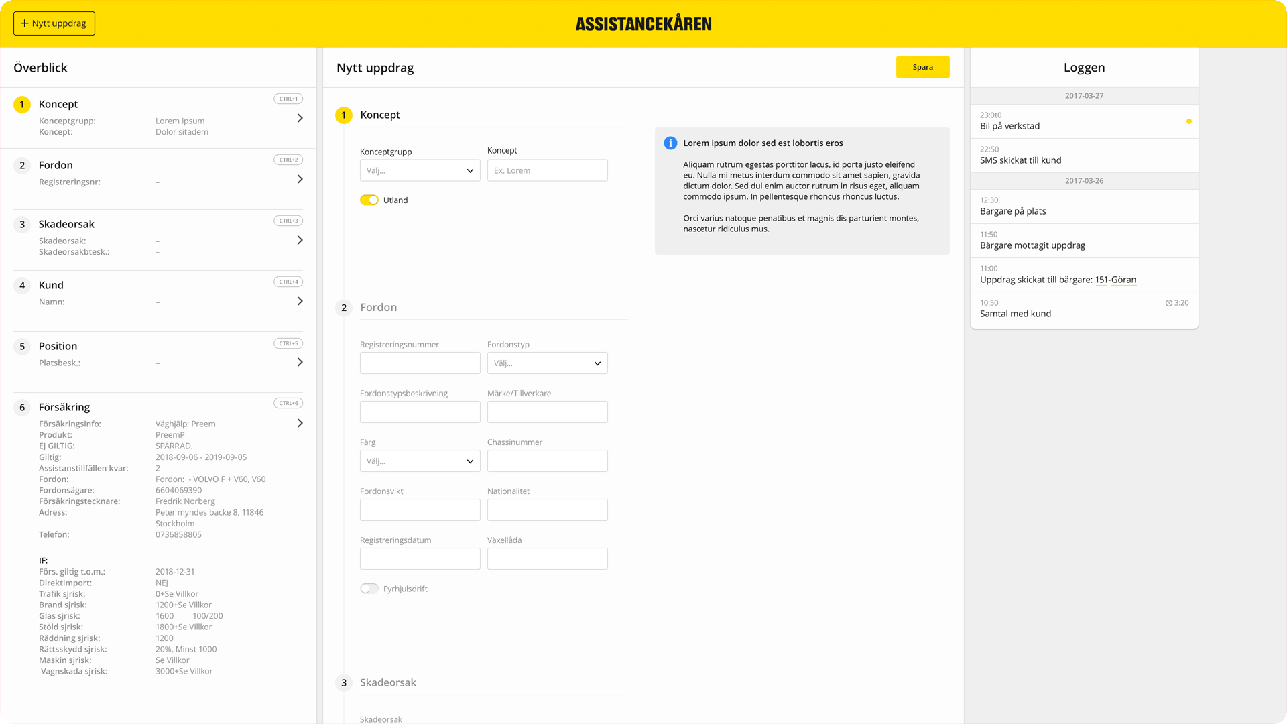1287x724 pixels.
Task: Click the Registreringsdatum field
Action: pos(420,559)
